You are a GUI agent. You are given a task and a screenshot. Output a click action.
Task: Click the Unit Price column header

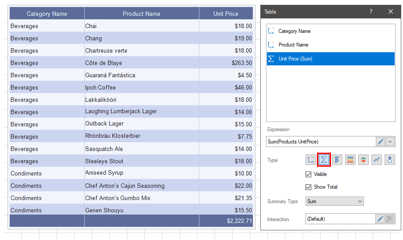(226, 14)
